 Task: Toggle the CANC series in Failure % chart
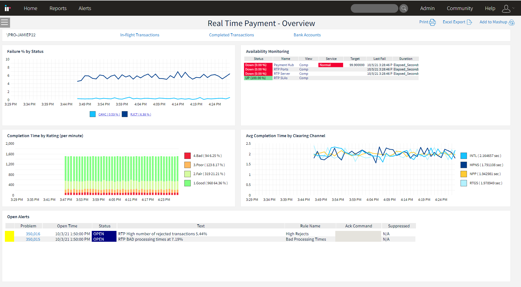(x=109, y=114)
